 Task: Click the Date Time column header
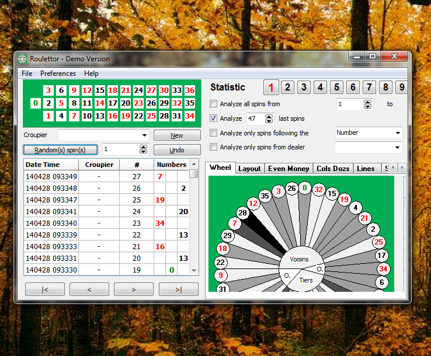pos(51,165)
